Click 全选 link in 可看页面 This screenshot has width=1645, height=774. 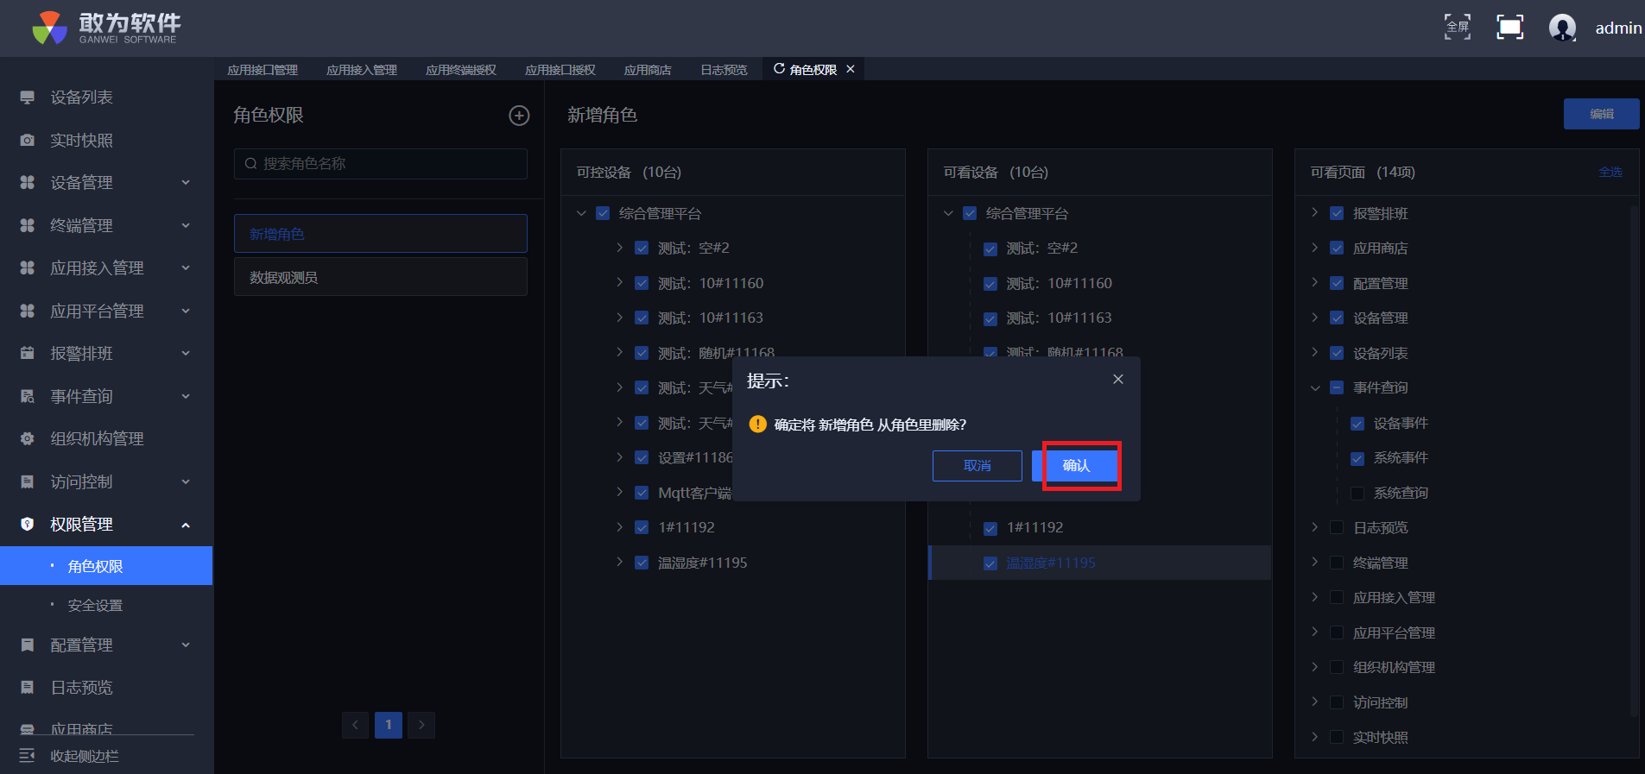pos(1610,172)
